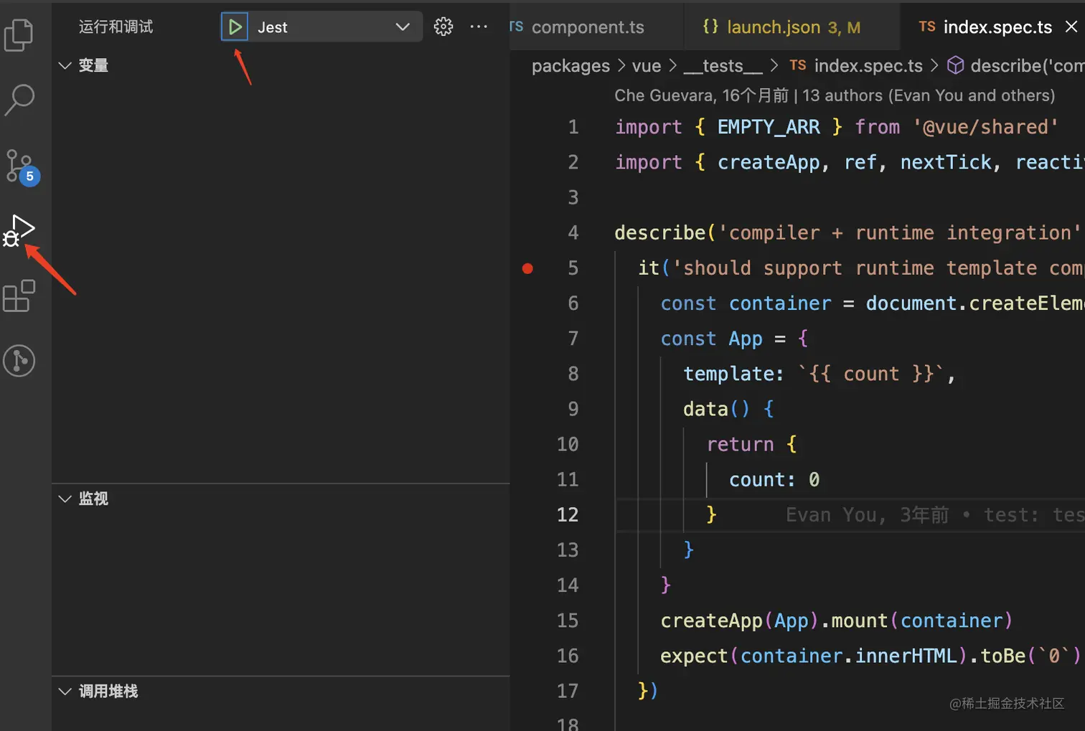Click the Che Guevara authors code lens
The image size is (1085, 731).
click(x=835, y=95)
